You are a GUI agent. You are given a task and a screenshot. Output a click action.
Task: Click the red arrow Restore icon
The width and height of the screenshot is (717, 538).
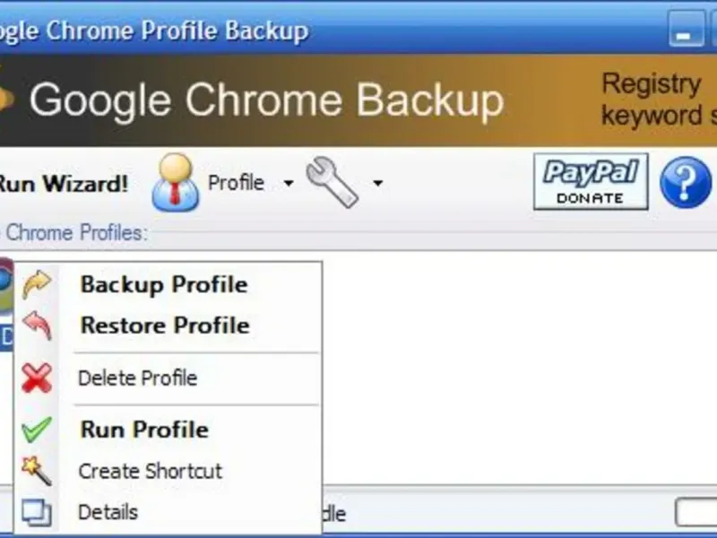tap(37, 325)
